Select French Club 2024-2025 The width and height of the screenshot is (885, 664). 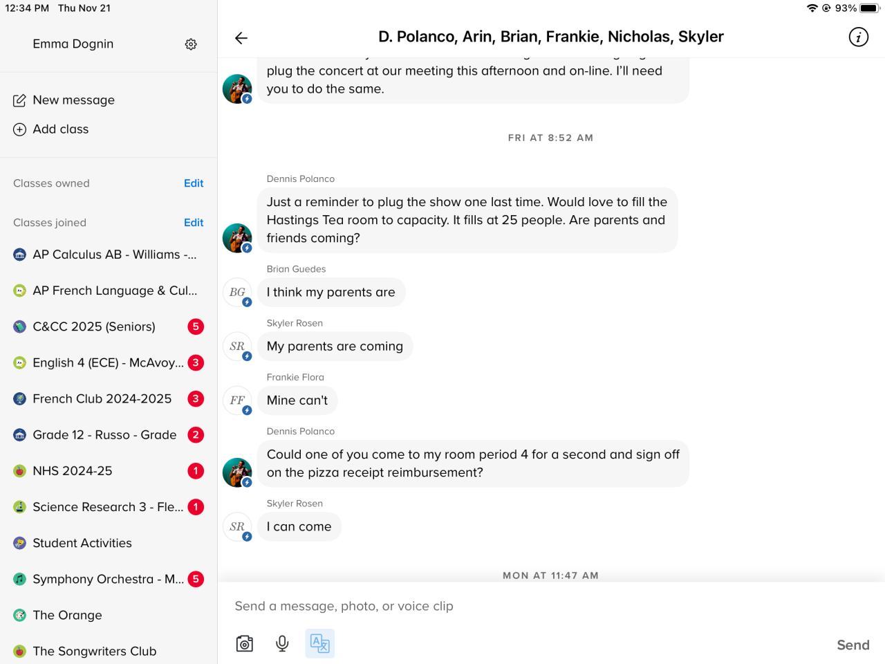pos(102,399)
